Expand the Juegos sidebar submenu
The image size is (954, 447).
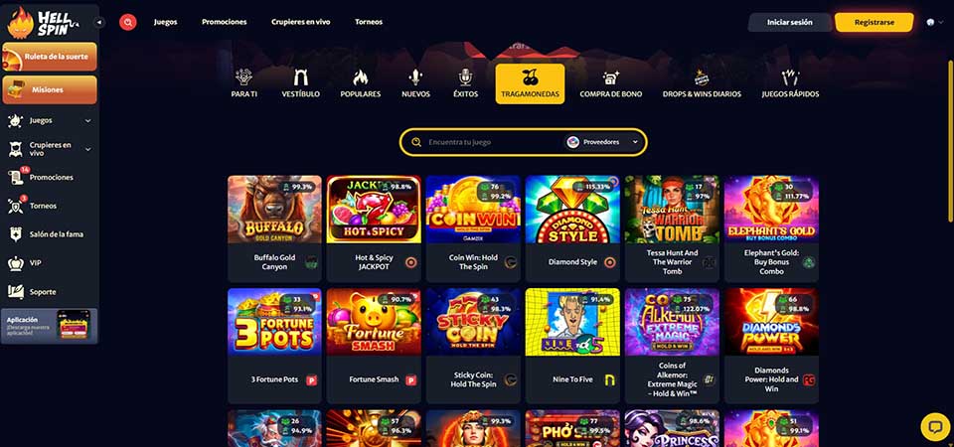87,120
